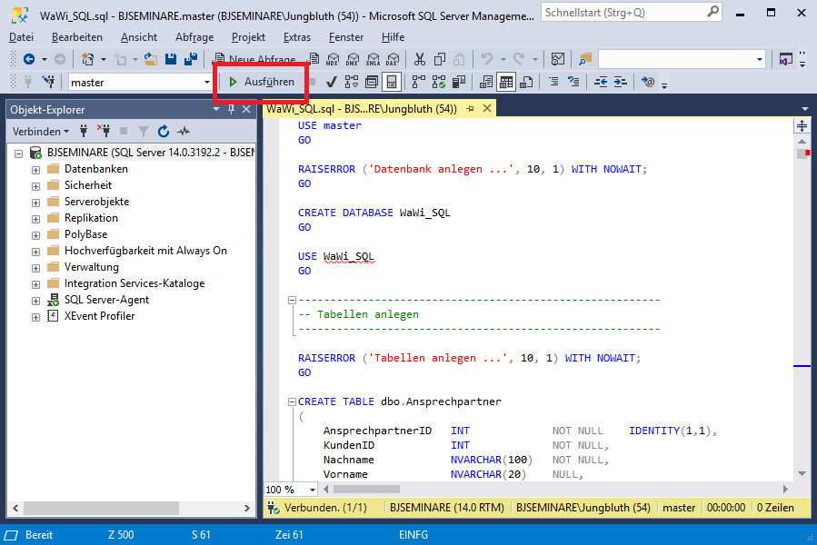Open the Activity Monitor pulse icon
The width and height of the screenshot is (817, 545).
coord(184,131)
